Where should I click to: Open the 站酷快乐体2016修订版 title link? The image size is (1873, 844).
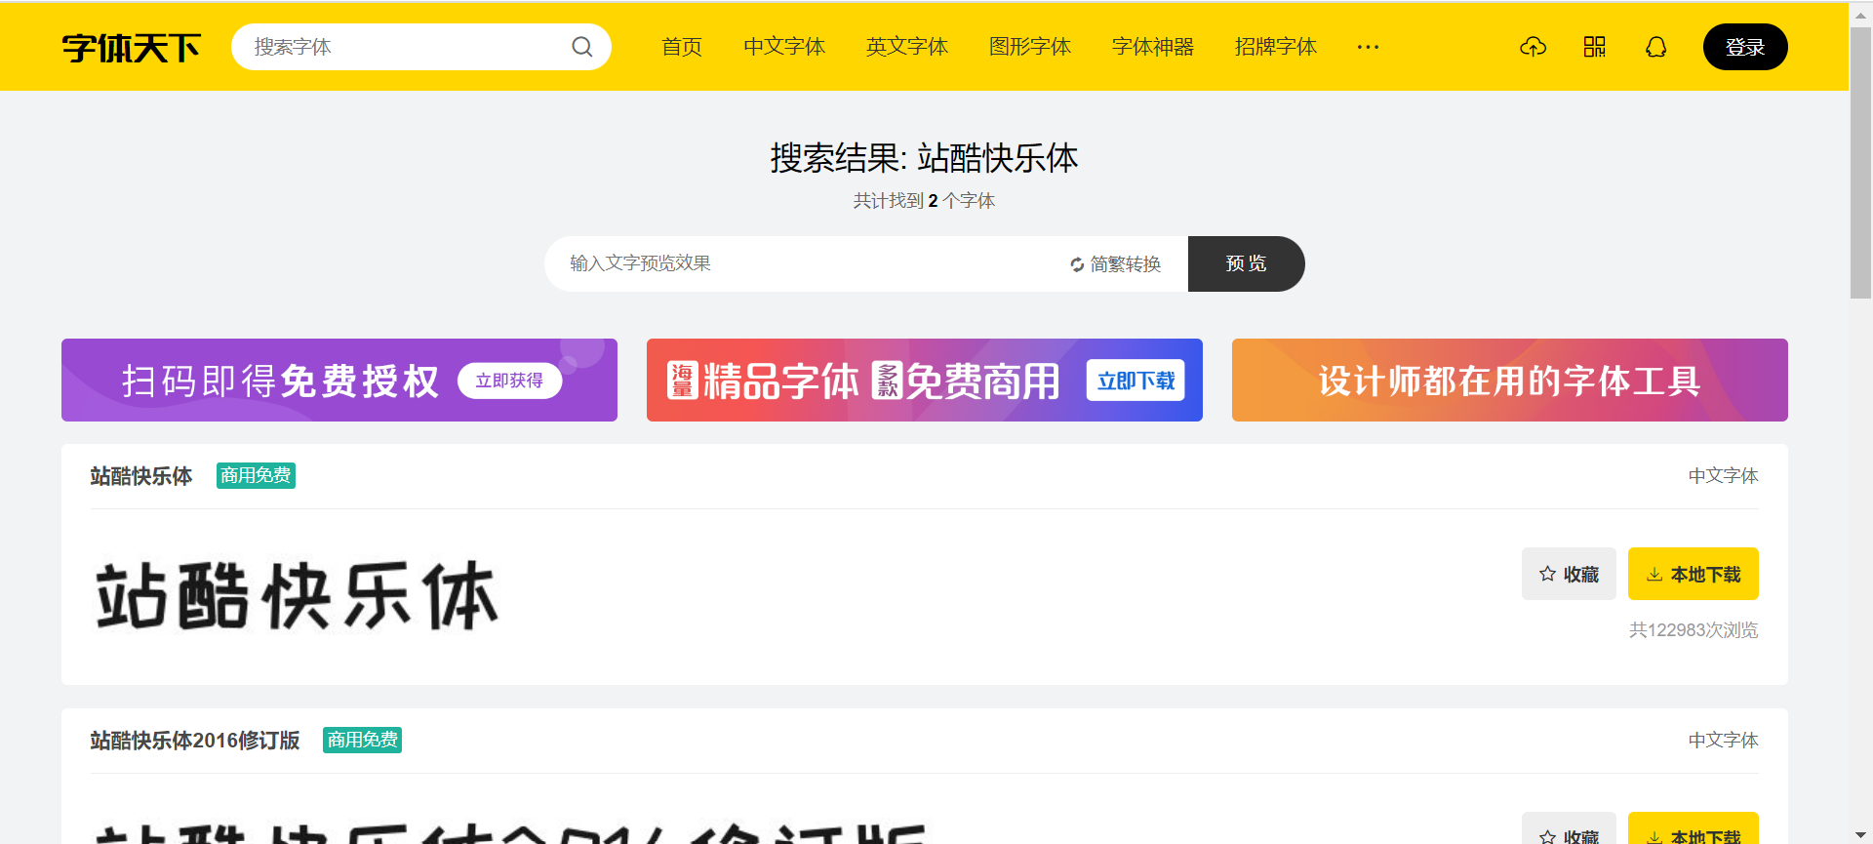(195, 741)
